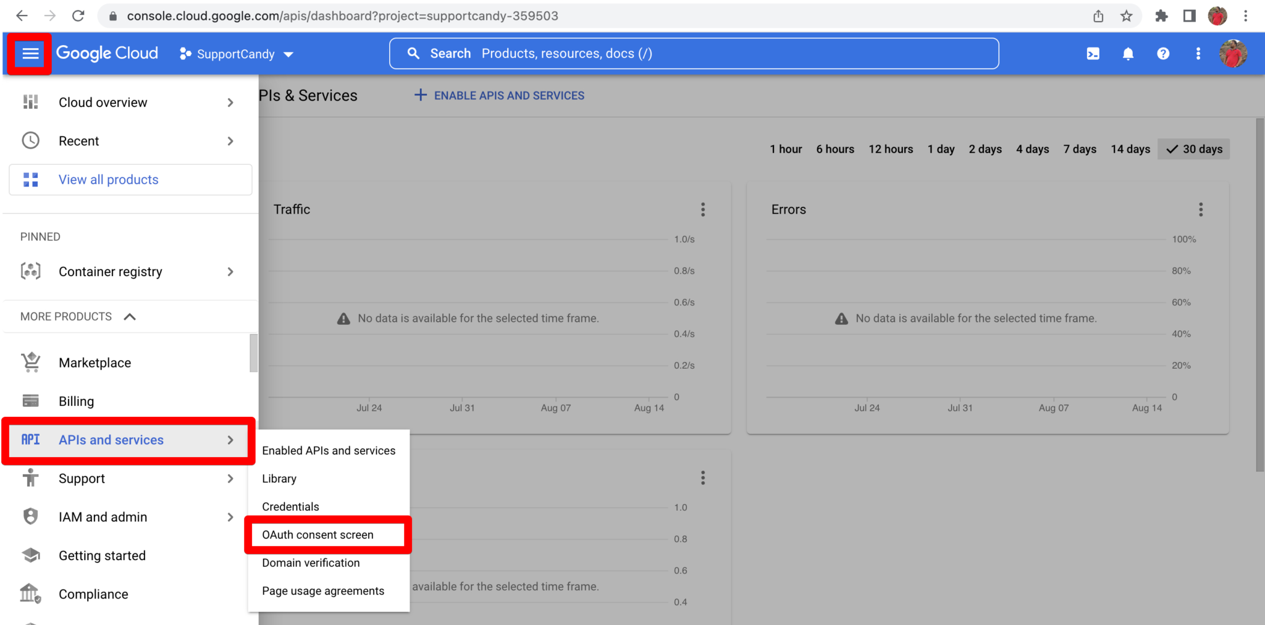Open the Credentials menu entry

(290, 506)
